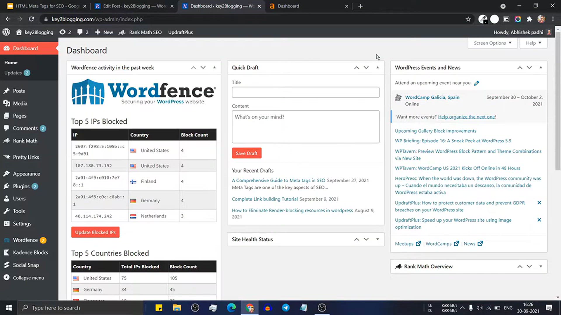Open Microsoft Edge from the taskbar

(231, 308)
